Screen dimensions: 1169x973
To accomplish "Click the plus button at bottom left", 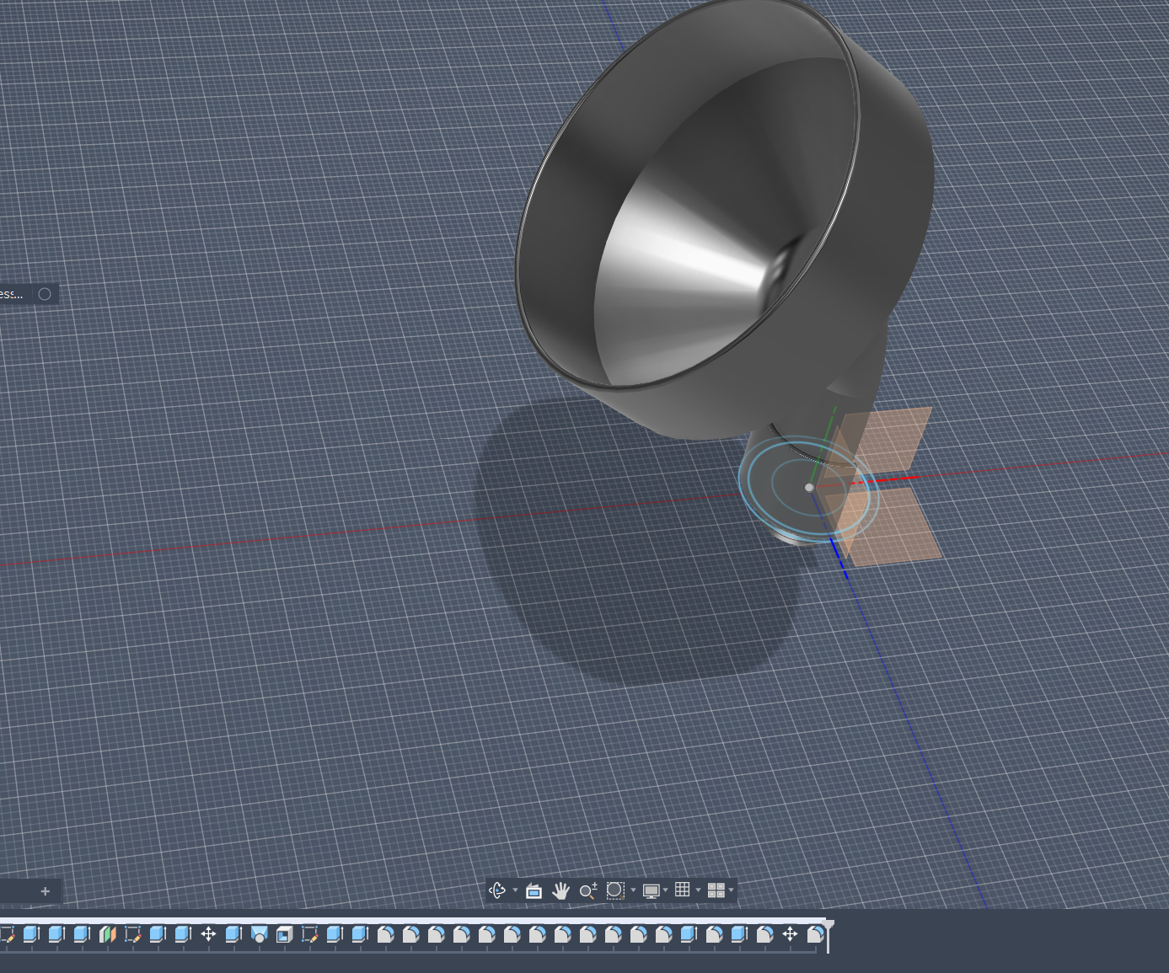I will coord(46,891).
